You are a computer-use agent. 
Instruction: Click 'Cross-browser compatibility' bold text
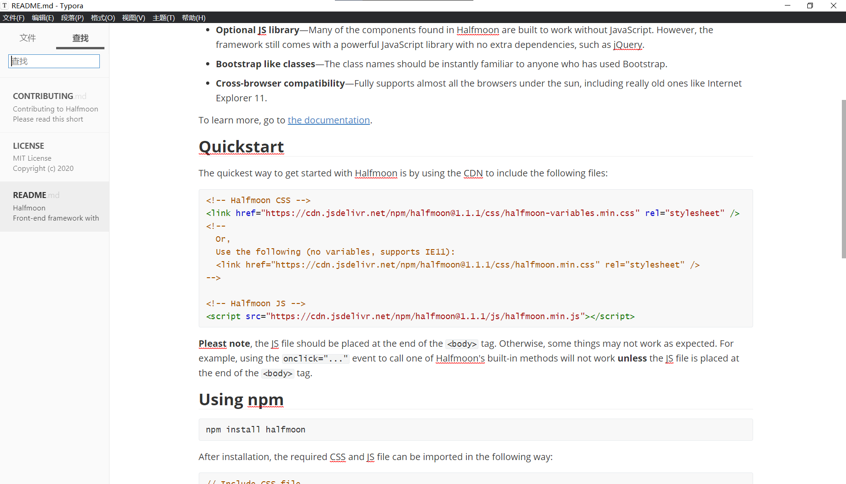click(x=280, y=83)
